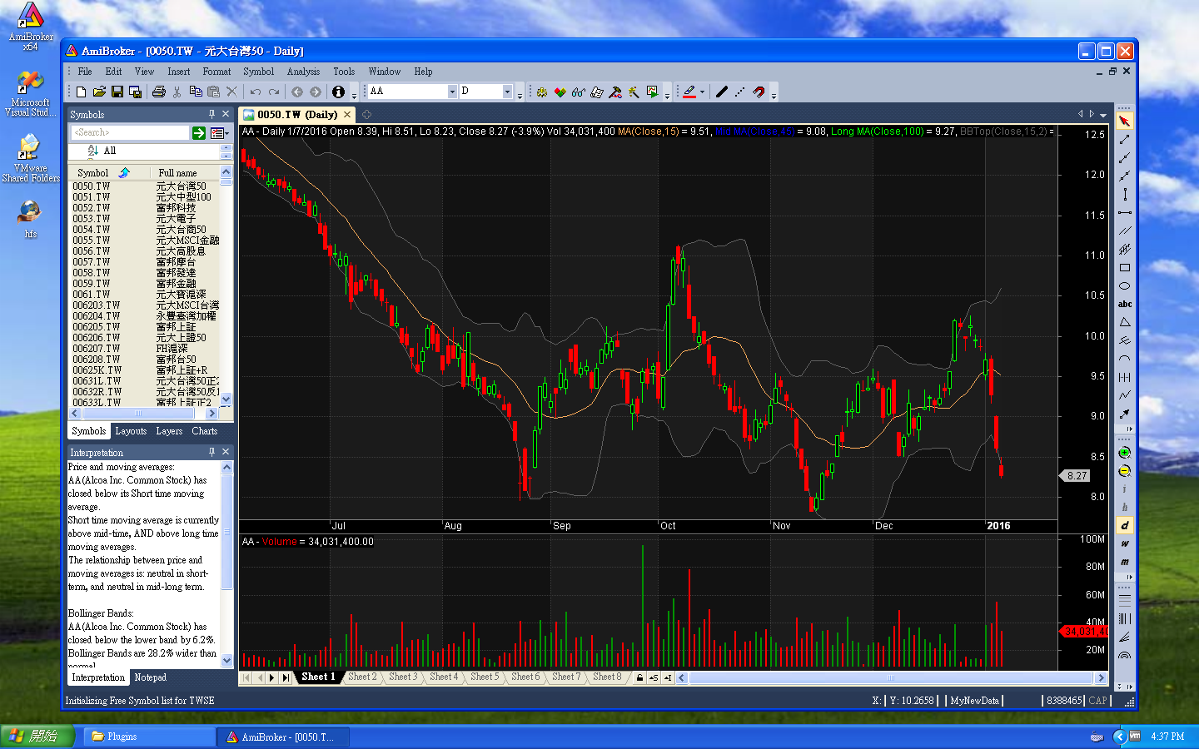Open the line color picker dropdown arrow

tap(703, 92)
